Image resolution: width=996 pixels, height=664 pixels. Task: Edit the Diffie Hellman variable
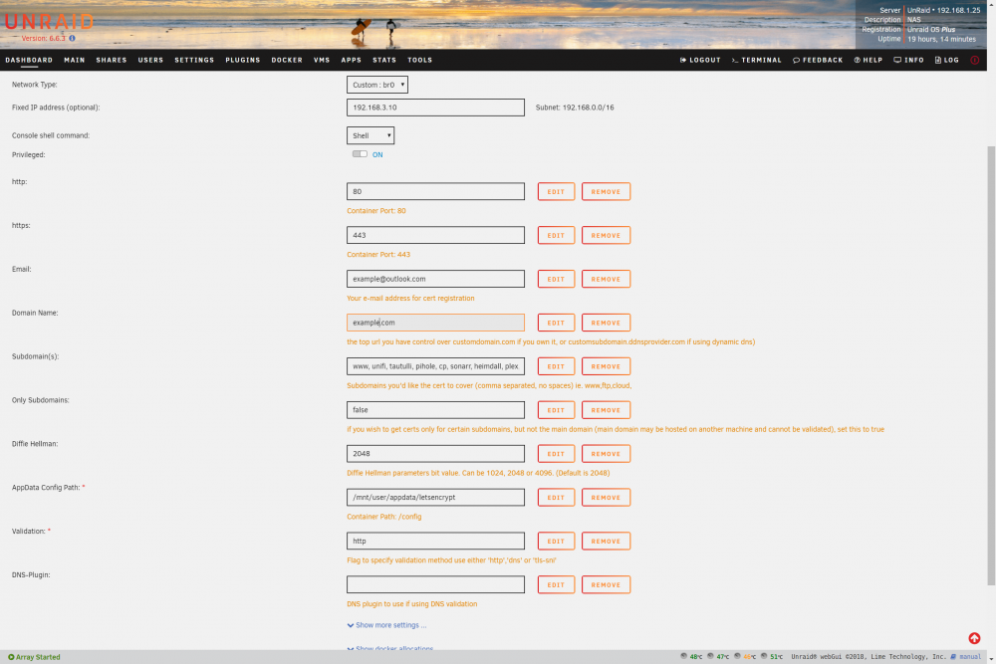tap(556, 454)
